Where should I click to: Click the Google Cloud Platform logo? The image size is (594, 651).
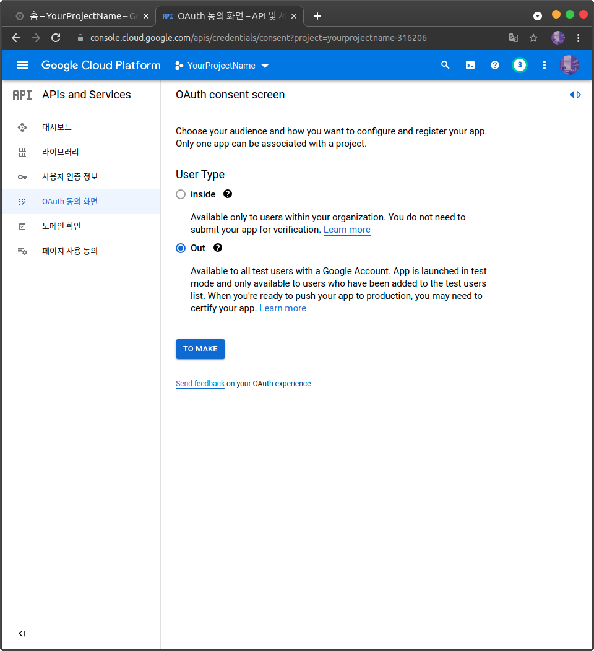tap(101, 65)
